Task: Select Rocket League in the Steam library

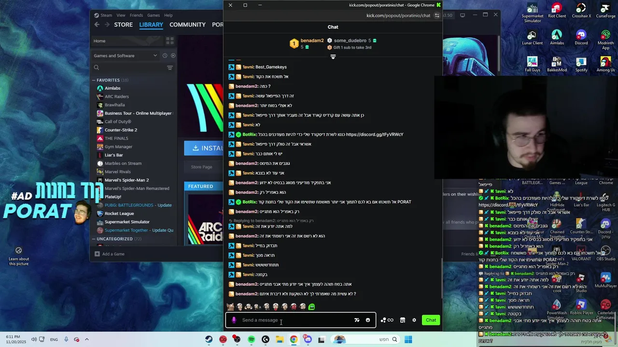Action: [x=119, y=214]
